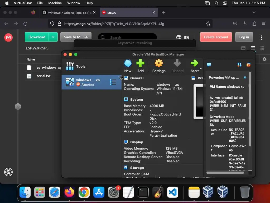The height and width of the screenshot is (203, 270).
Task: Click the Add VM toolbar icon
Action: coord(140,66)
